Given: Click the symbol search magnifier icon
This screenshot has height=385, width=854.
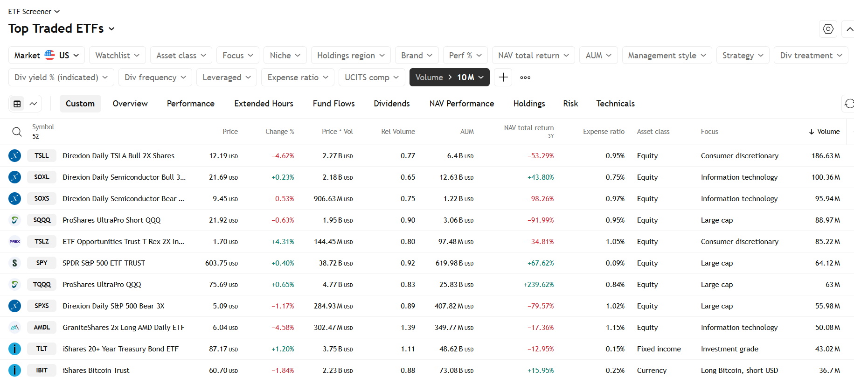Looking at the screenshot, I should click(x=17, y=132).
